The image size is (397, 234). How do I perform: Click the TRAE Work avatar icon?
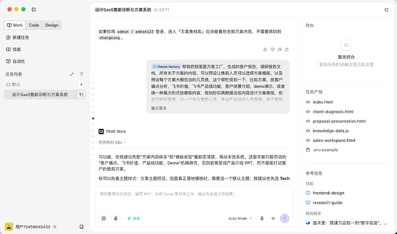click(101, 131)
